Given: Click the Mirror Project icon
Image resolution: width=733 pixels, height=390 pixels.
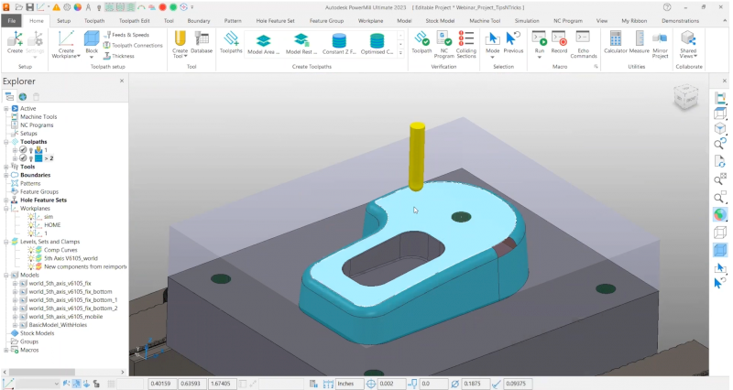Looking at the screenshot, I should (x=661, y=42).
